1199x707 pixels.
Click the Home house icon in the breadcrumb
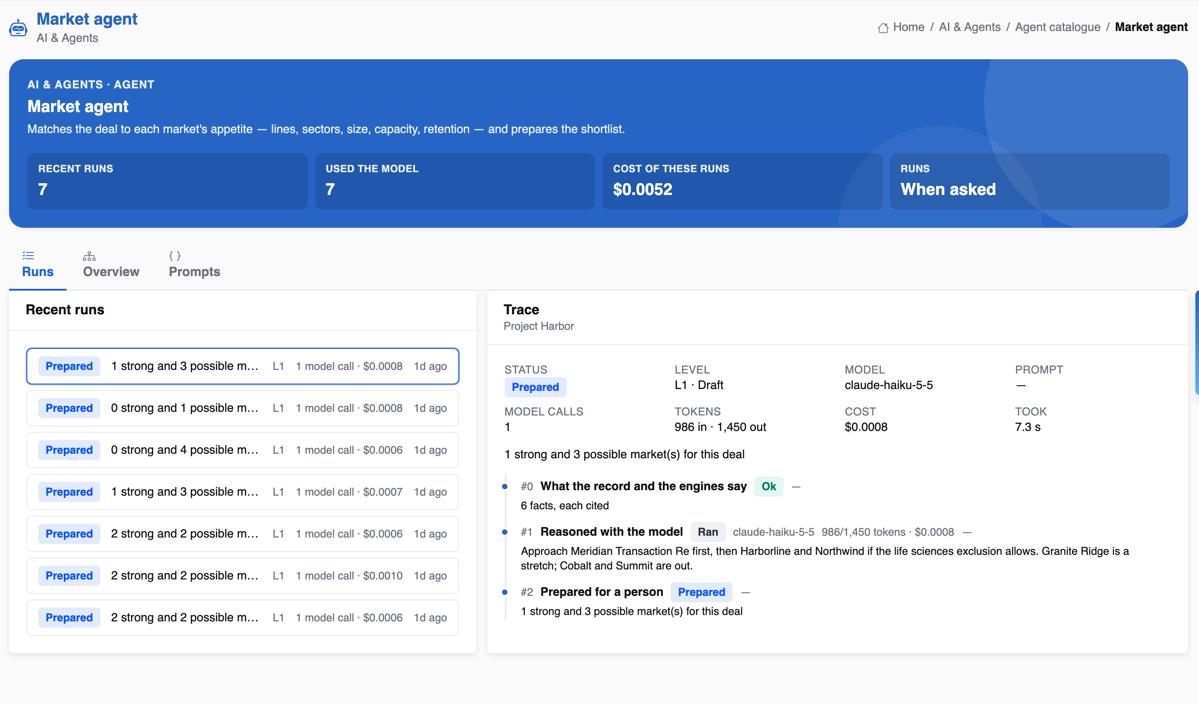pyautogui.click(x=883, y=28)
